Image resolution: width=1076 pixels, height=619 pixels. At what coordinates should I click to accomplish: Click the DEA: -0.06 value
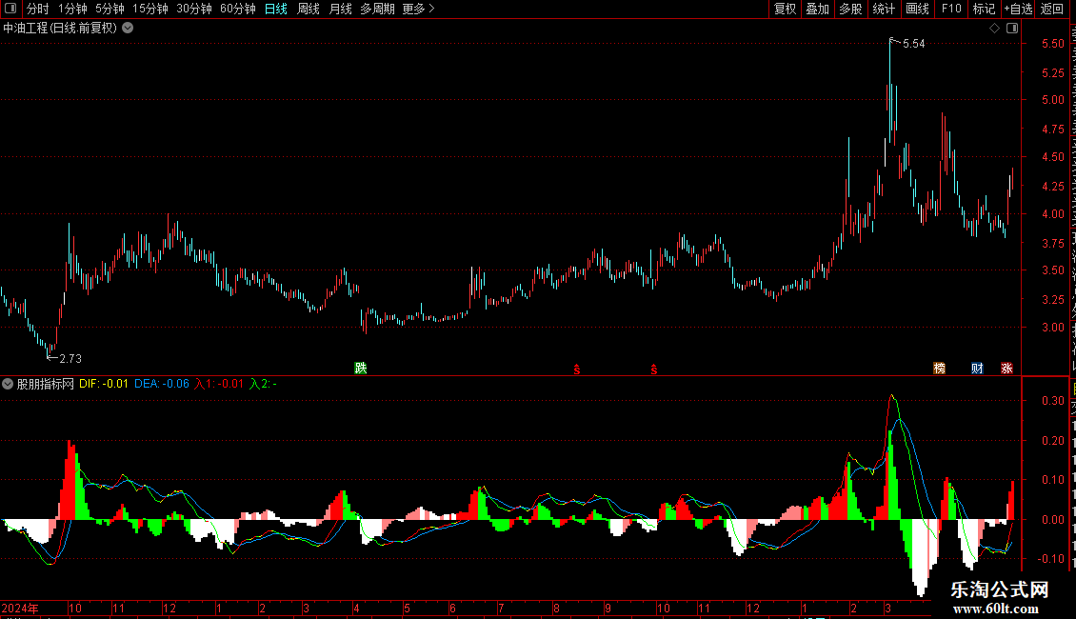(x=162, y=384)
